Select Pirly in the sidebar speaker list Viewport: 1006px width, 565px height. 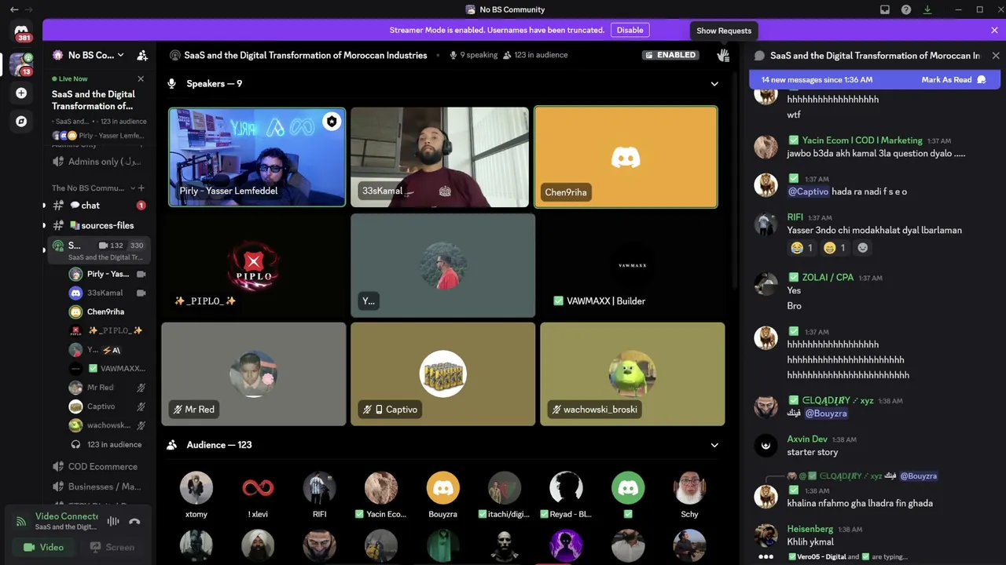point(108,274)
